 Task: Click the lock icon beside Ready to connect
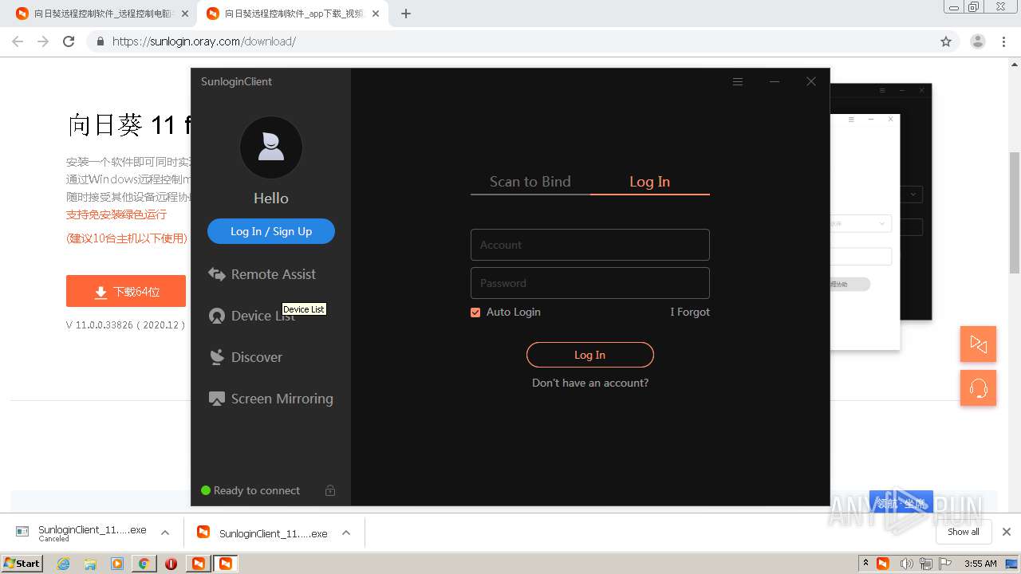pos(330,490)
